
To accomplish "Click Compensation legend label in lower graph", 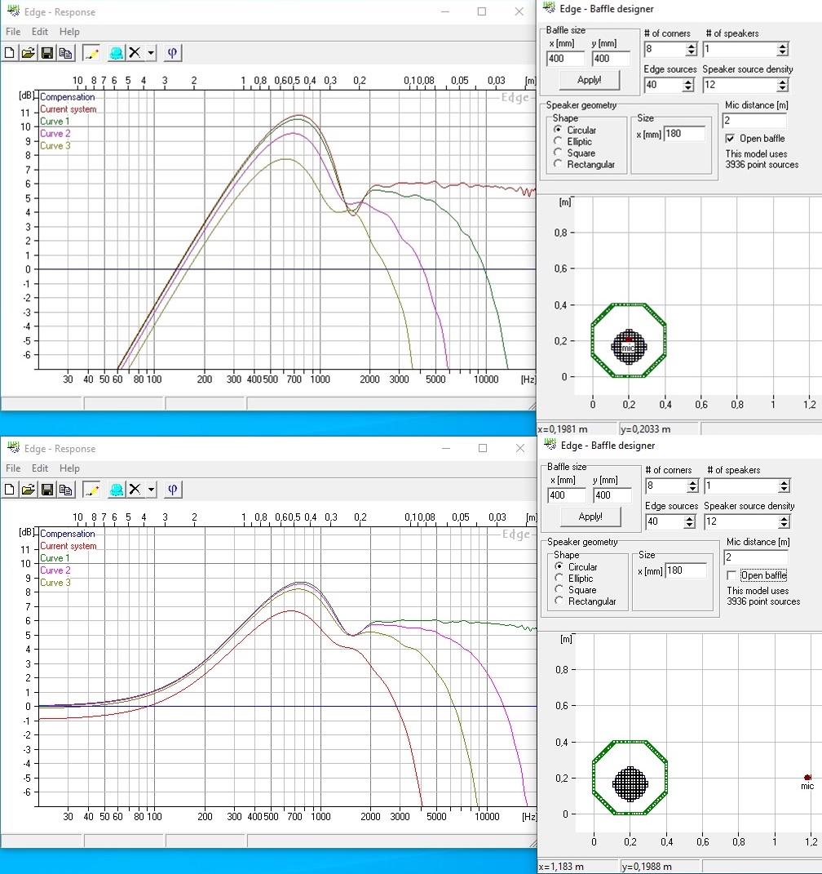I will 68,534.
